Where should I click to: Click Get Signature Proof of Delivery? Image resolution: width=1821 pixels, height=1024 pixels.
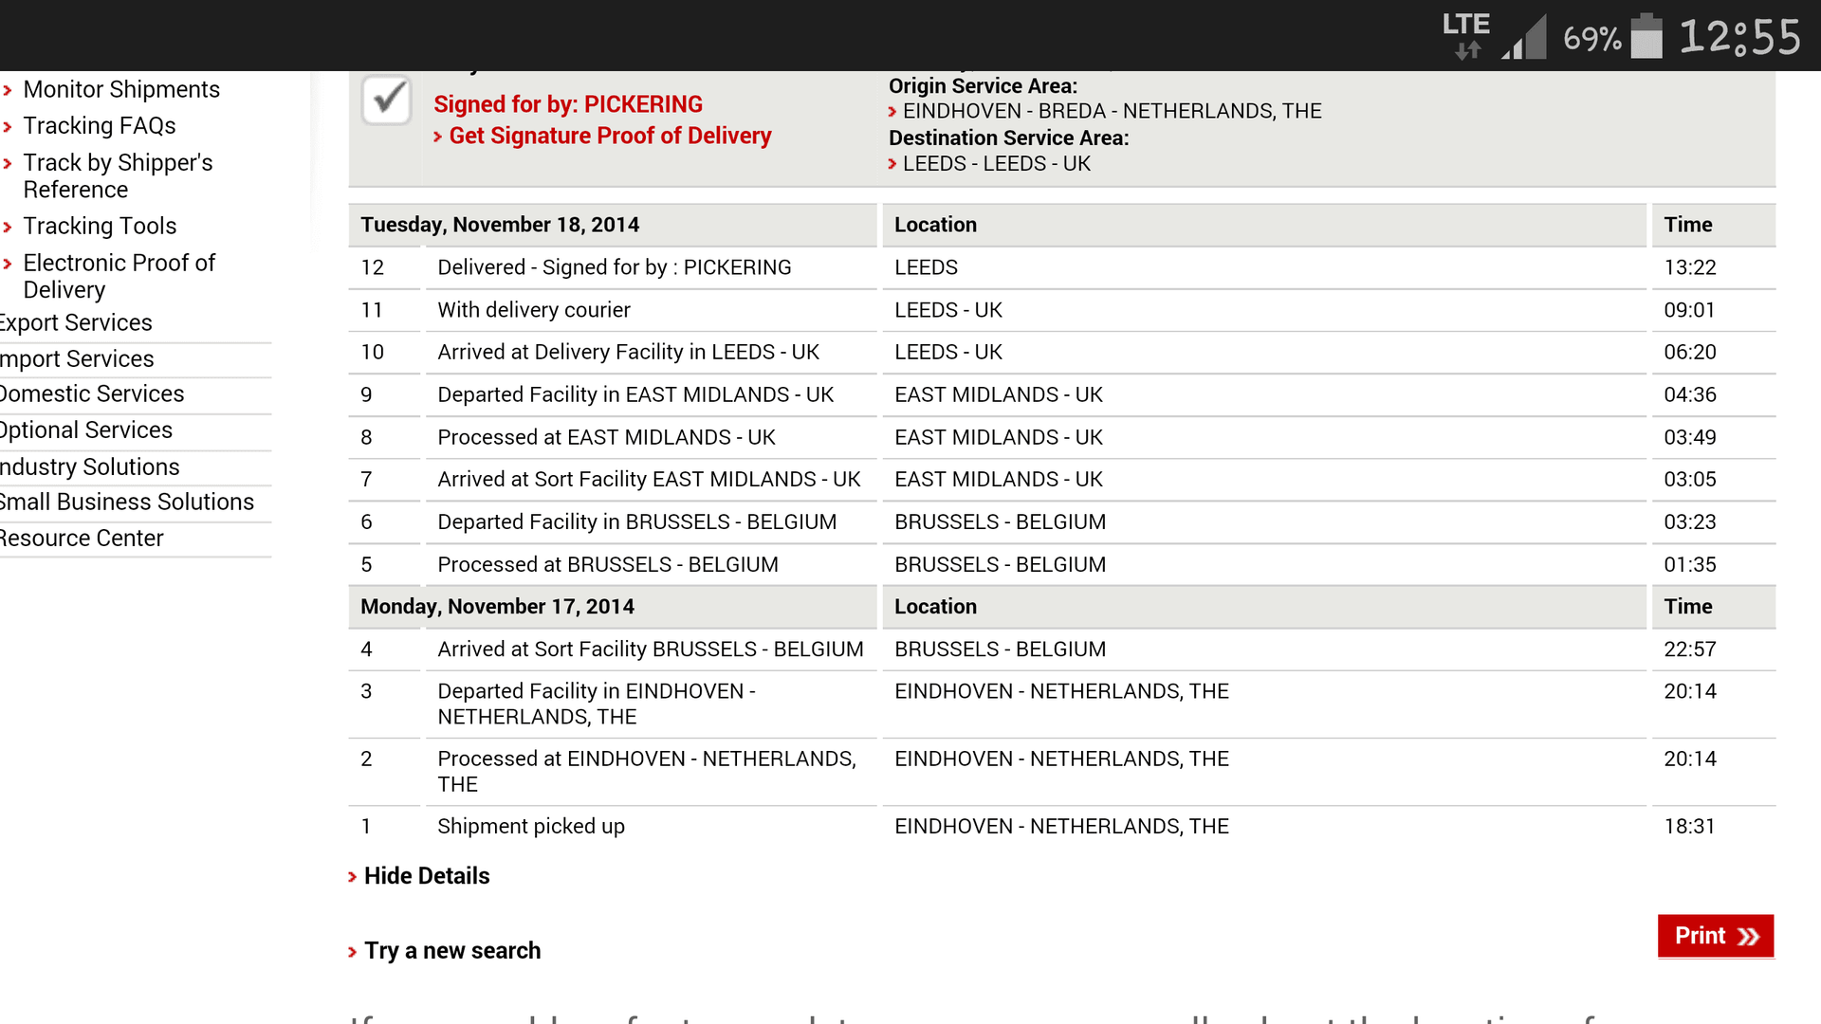coord(610,136)
